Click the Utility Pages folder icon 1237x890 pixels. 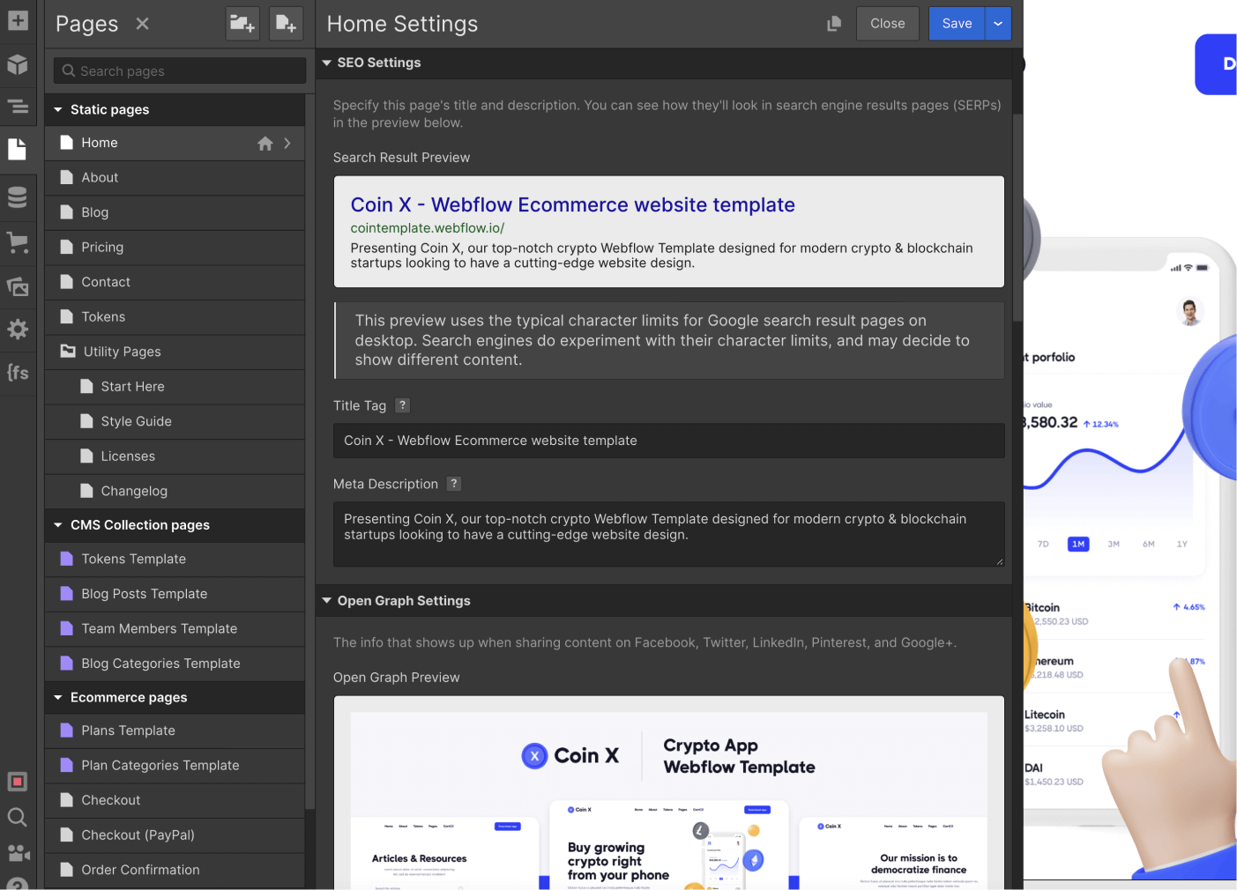[x=68, y=351]
